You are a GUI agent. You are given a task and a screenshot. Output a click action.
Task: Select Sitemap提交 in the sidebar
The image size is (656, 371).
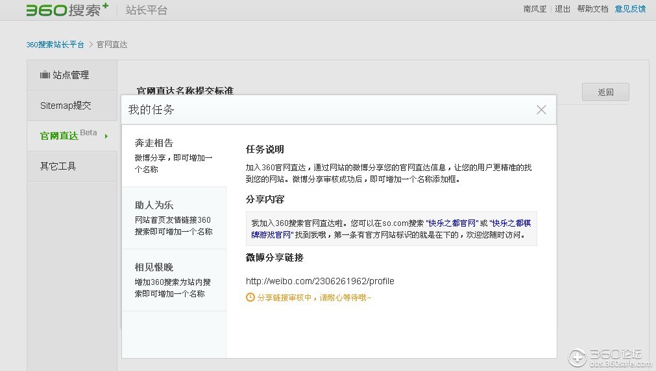66,106
